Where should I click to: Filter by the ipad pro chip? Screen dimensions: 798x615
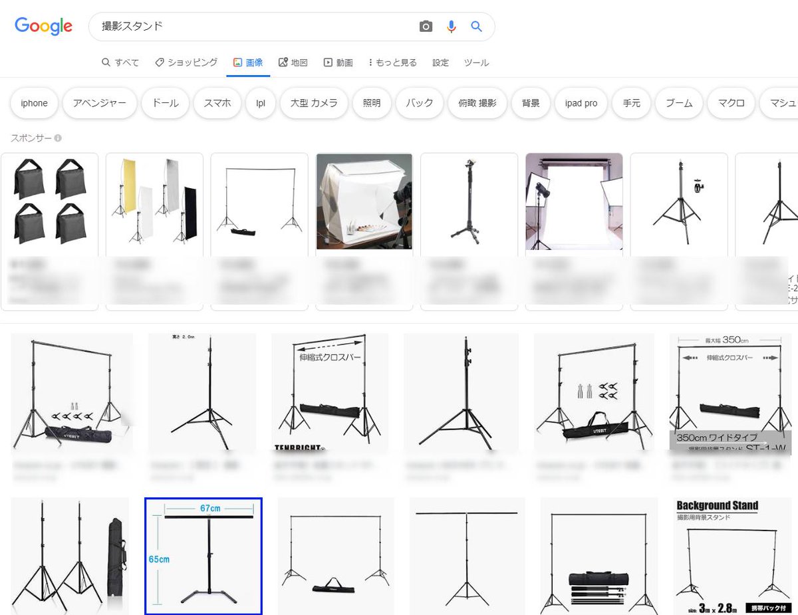[581, 103]
